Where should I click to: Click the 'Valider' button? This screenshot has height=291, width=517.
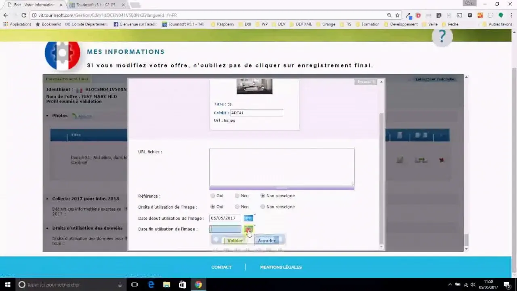[x=235, y=240]
